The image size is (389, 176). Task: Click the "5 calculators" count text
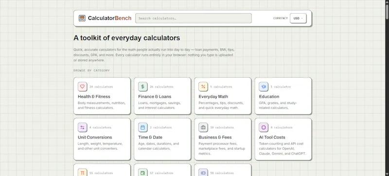pyautogui.click(x=221, y=87)
